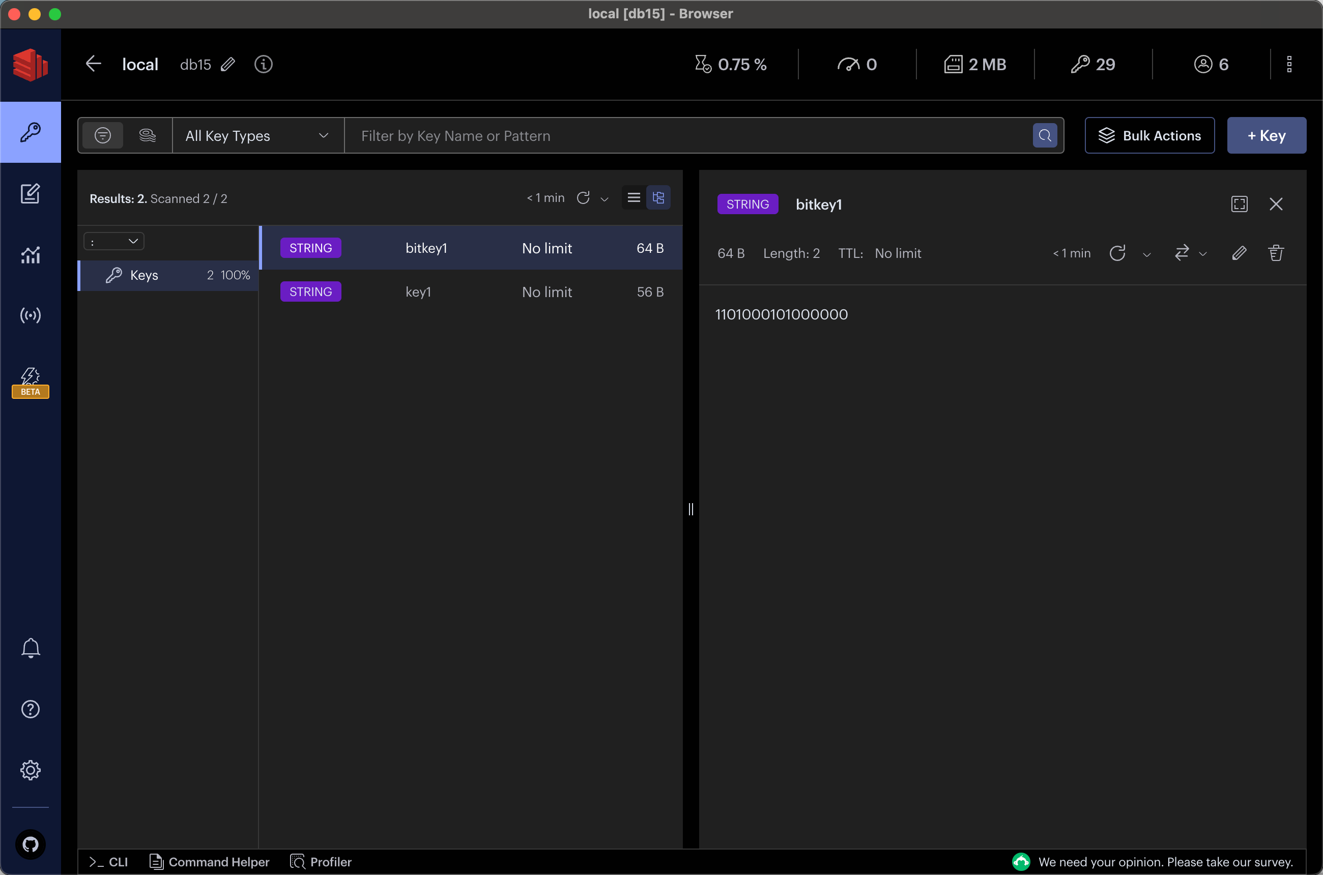
Task: Click the CPU usage 0.75 % stat
Action: pyautogui.click(x=730, y=64)
